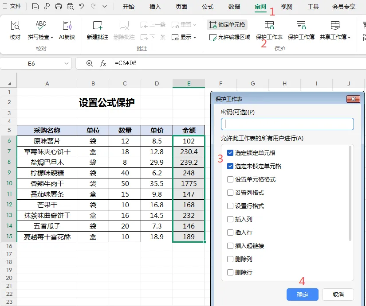The width and height of the screenshot is (366, 306).
Task: Click the 新建批注 icon
Action: point(98,25)
